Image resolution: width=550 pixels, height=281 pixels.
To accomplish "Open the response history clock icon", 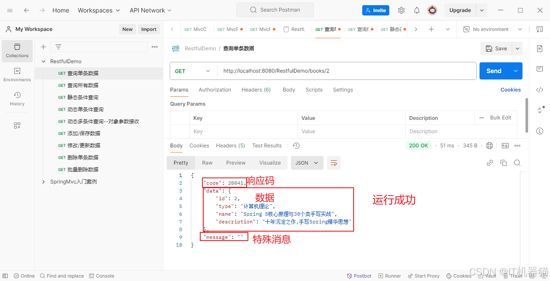I will point(296,146).
